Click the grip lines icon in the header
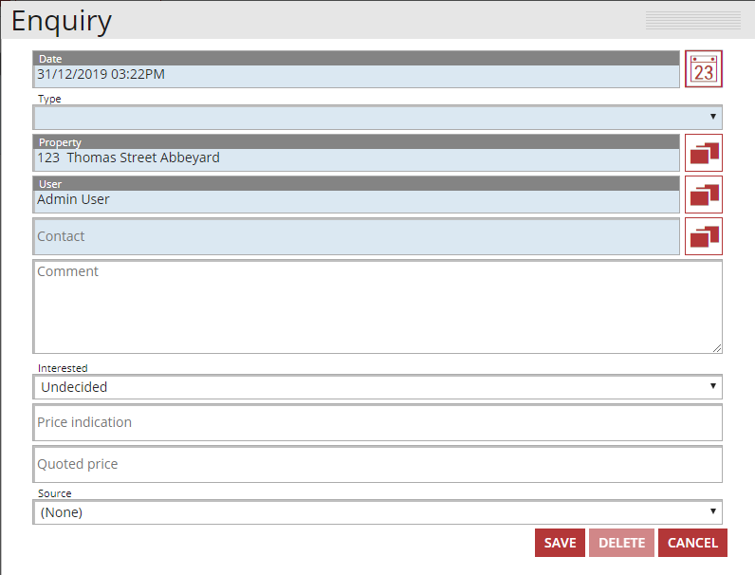The width and height of the screenshot is (755, 575). 692,20
